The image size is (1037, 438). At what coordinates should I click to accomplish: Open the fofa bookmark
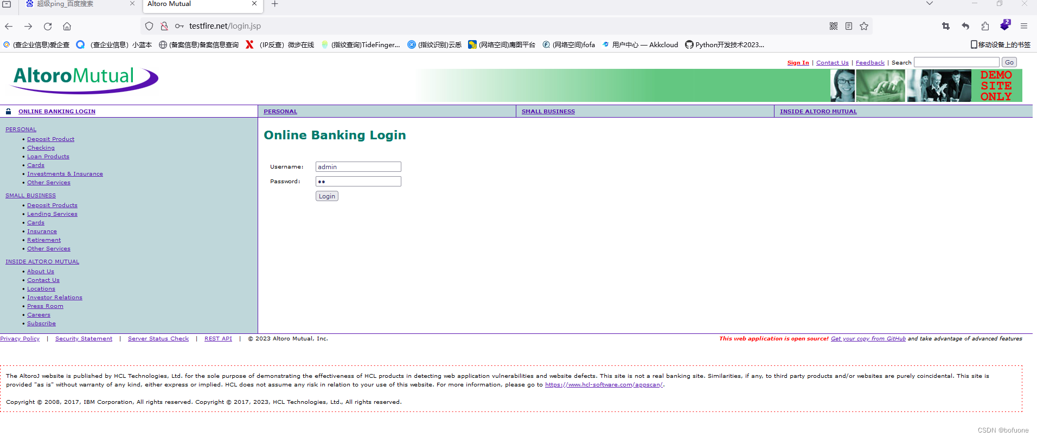tap(568, 45)
